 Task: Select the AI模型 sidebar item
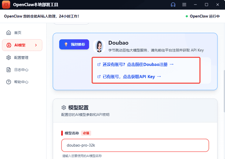click(x=20, y=45)
